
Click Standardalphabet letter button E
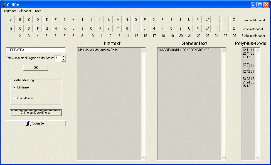47,20
